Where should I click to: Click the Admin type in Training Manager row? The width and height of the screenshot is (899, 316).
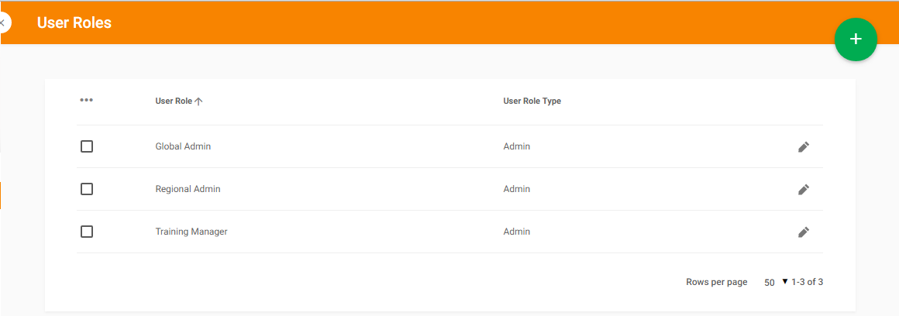517,232
